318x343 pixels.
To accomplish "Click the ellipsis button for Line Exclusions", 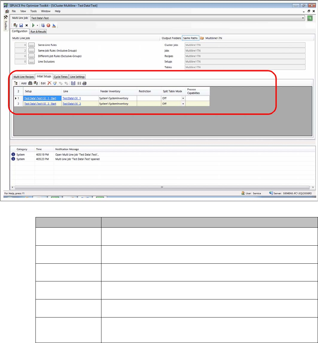I will pos(31,62).
